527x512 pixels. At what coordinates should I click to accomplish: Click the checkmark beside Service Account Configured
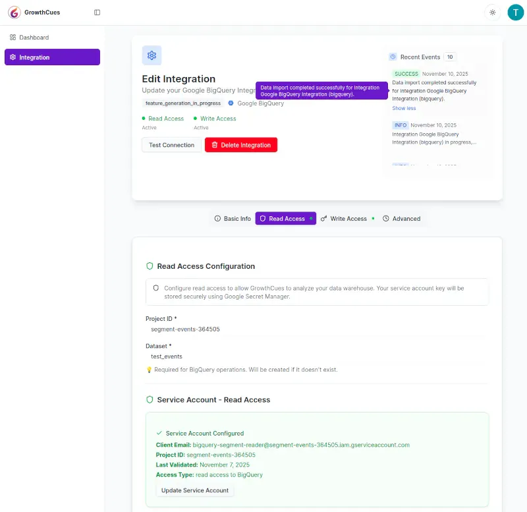coord(159,433)
